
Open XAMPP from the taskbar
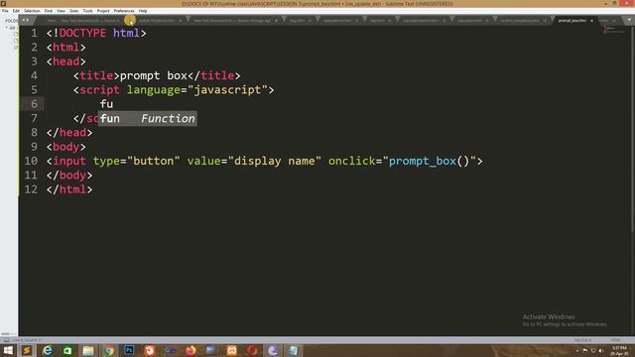[x=231, y=350]
